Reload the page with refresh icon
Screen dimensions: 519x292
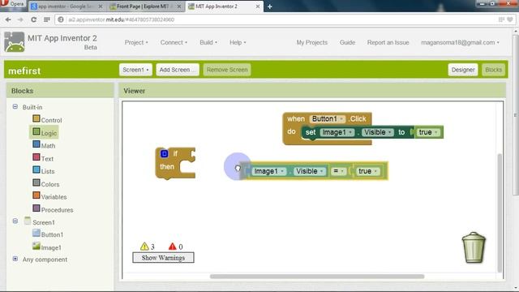pyautogui.click(x=33, y=19)
